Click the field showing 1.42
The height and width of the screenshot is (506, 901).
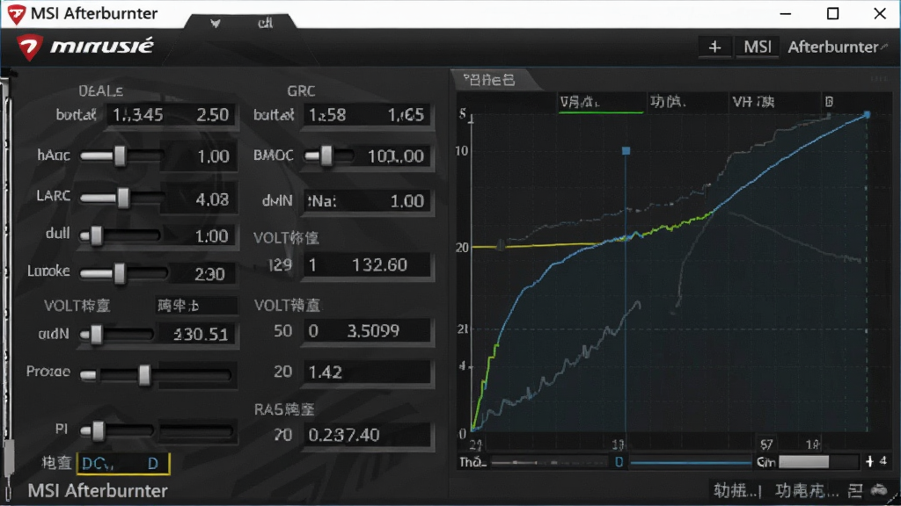(x=367, y=372)
